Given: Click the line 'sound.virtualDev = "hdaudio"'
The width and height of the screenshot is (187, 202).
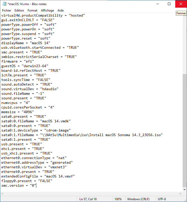Looking at the screenshot, I should (x=30, y=89).
